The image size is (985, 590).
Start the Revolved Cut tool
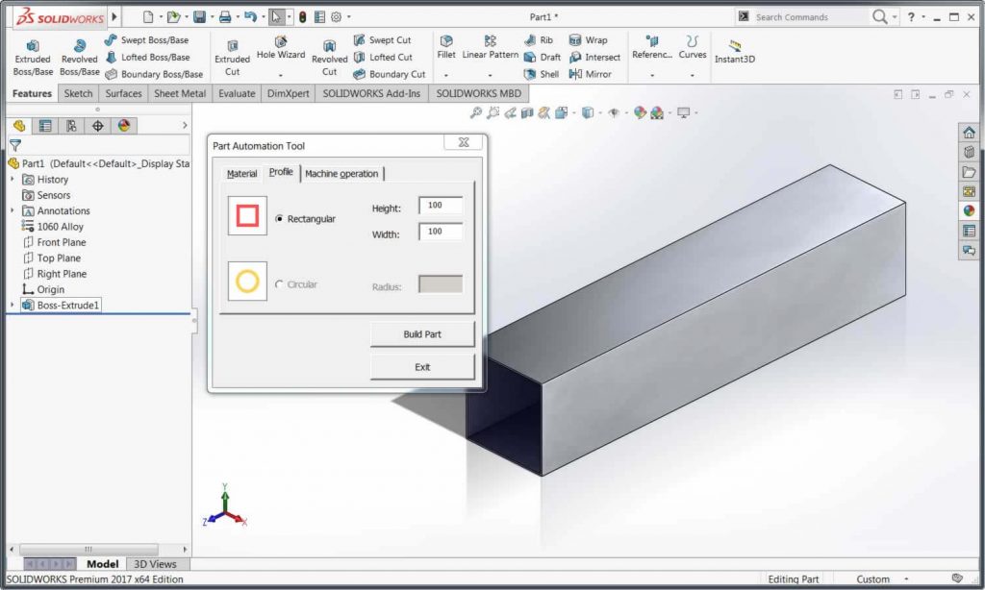(329, 58)
